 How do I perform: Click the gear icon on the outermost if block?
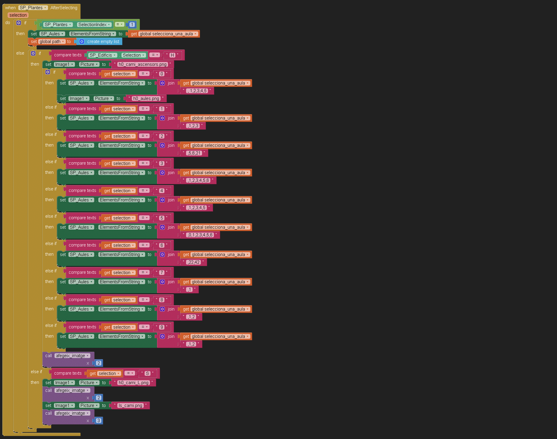19,23
